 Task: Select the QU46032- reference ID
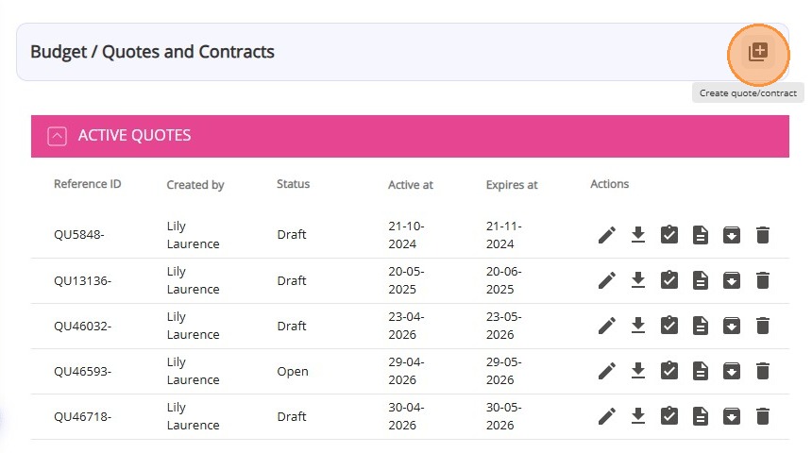click(83, 326)
